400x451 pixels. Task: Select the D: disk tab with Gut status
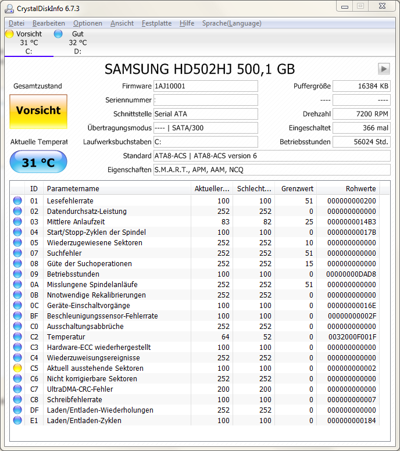coord(78,42)
